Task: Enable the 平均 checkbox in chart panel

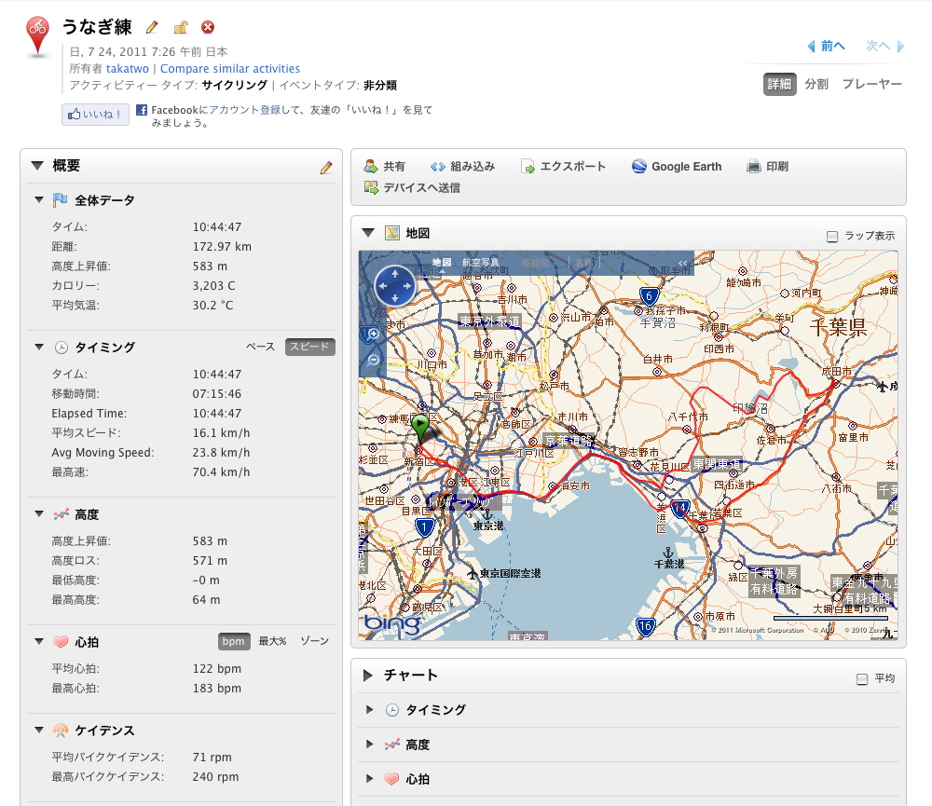Action: coord(862,678)
